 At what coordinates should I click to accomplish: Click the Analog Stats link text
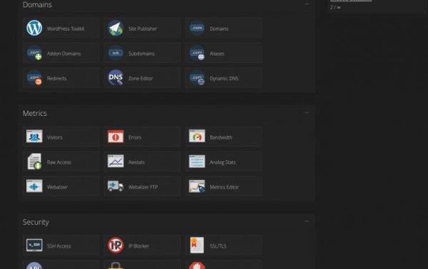(223, 162)
